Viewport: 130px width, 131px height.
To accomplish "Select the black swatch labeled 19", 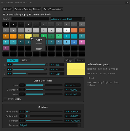I will pyautogui.click(x=6, y=24).
